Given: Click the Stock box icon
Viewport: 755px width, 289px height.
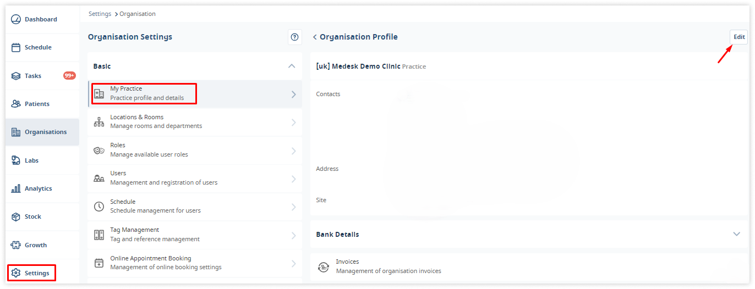Looking at the screenshot, I should pos(16,216).
